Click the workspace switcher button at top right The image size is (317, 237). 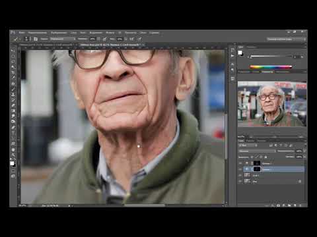286,39
